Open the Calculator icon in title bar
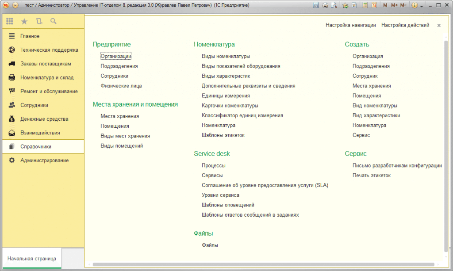 [x=365, y=5]
